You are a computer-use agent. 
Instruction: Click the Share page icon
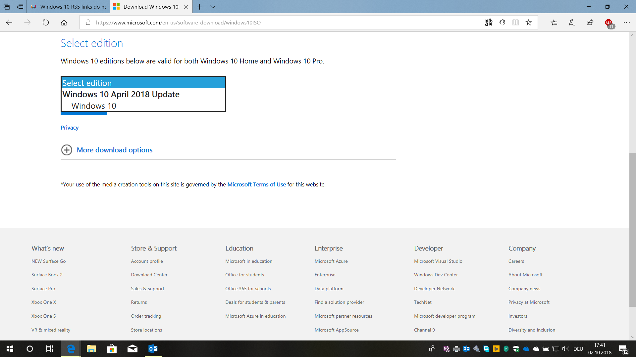pyautogui.click(x=590, y=22)
